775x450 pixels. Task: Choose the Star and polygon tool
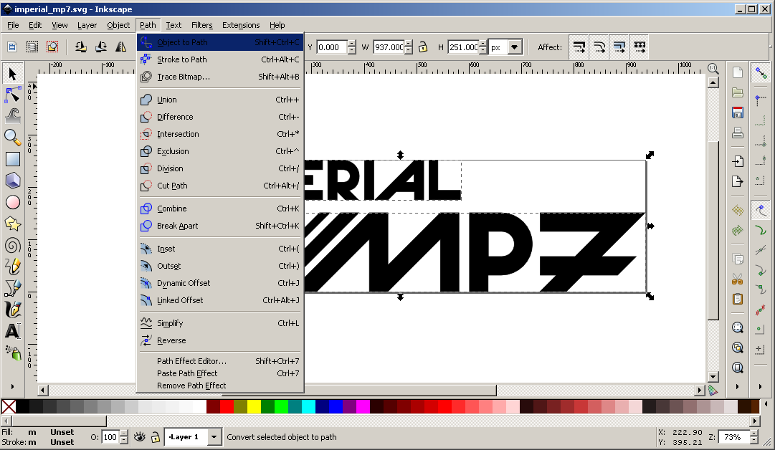[12, 224]
